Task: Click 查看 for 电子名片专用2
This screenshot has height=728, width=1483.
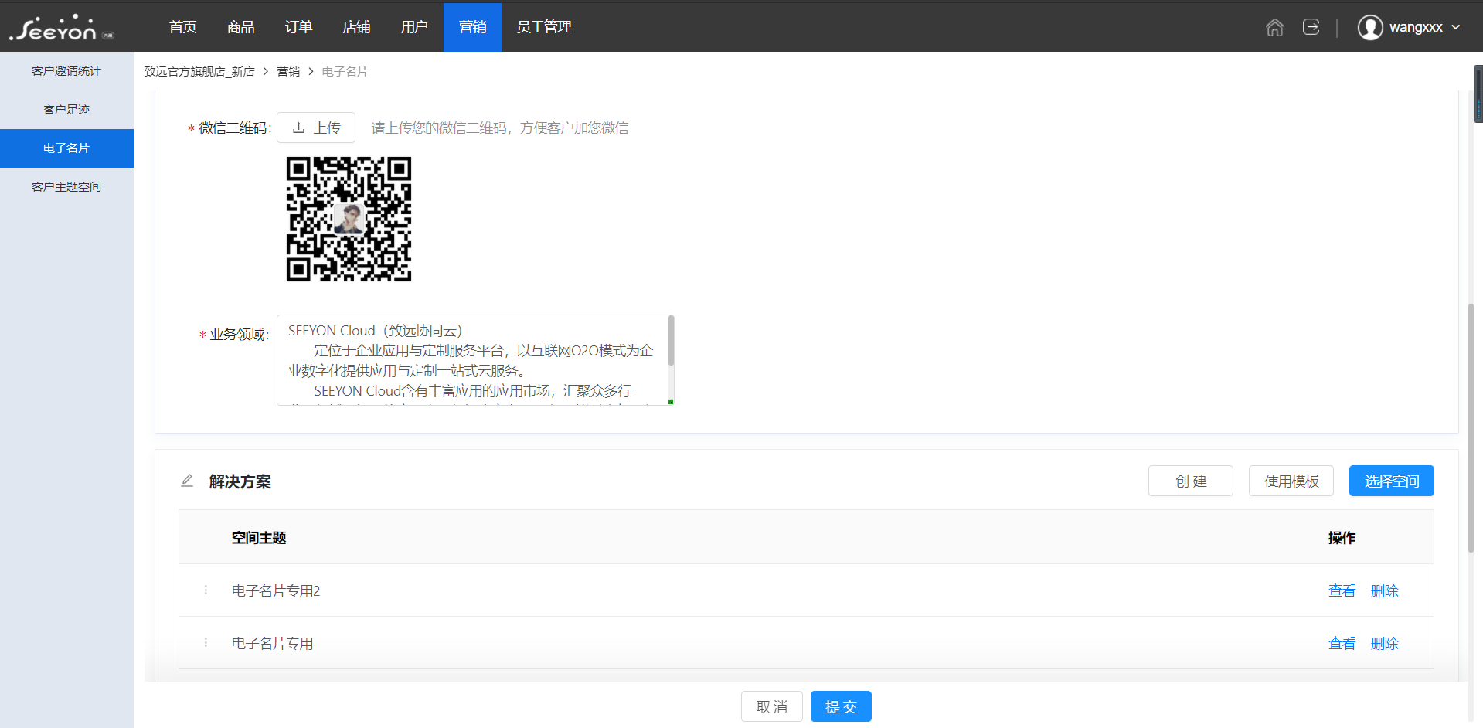Action: click(x=1342, y=591)
